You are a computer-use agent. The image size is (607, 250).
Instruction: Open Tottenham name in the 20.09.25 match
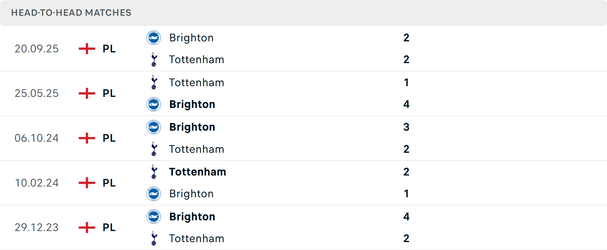[196, 60]
